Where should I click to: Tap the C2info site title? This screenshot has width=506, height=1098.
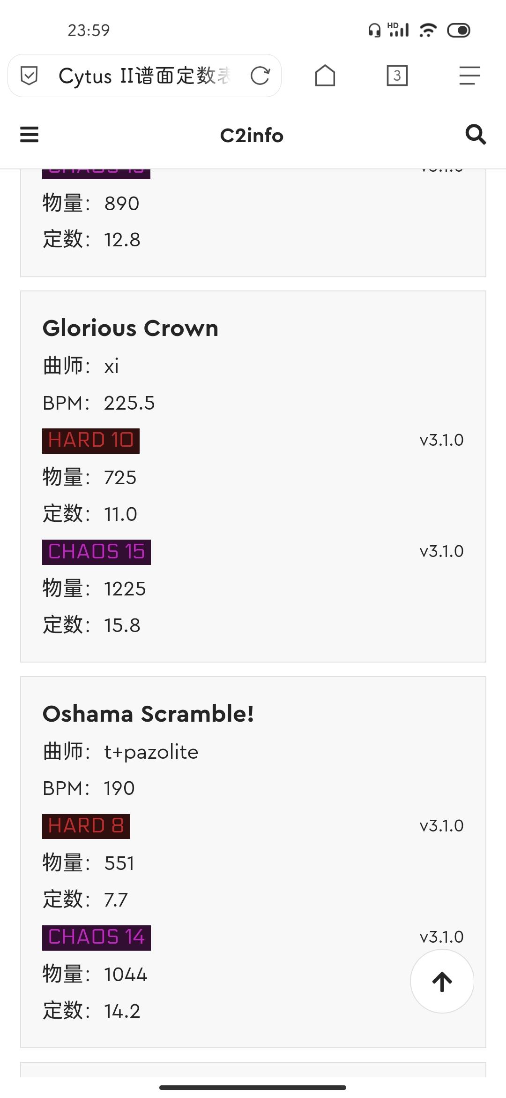252,136
